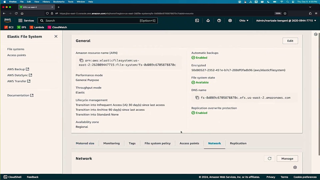Image resolution: width=320 pixels, height=180 pixels.
Task: Manage the network mount targets
Action: tap(287, 158)
